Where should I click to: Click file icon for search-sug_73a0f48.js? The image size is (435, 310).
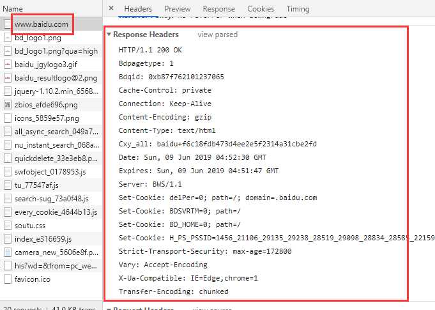pos(8,199)
